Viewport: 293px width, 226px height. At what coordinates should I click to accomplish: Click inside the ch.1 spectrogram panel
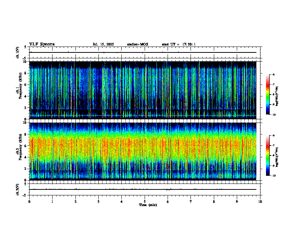(x=143, y=90)
